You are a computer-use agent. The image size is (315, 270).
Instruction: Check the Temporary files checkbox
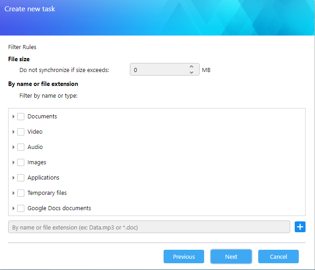coord(21,193)
